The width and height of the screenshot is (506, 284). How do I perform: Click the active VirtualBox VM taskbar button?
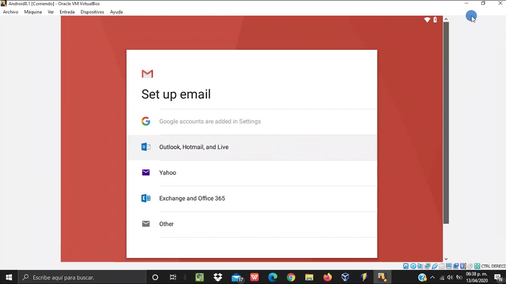[382, 277]
